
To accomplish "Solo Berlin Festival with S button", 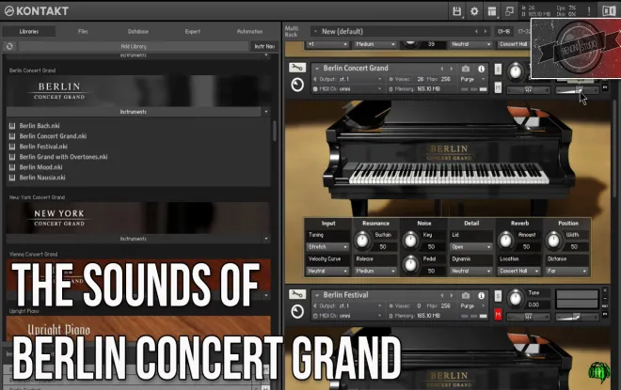I will (x=498, y=296).
